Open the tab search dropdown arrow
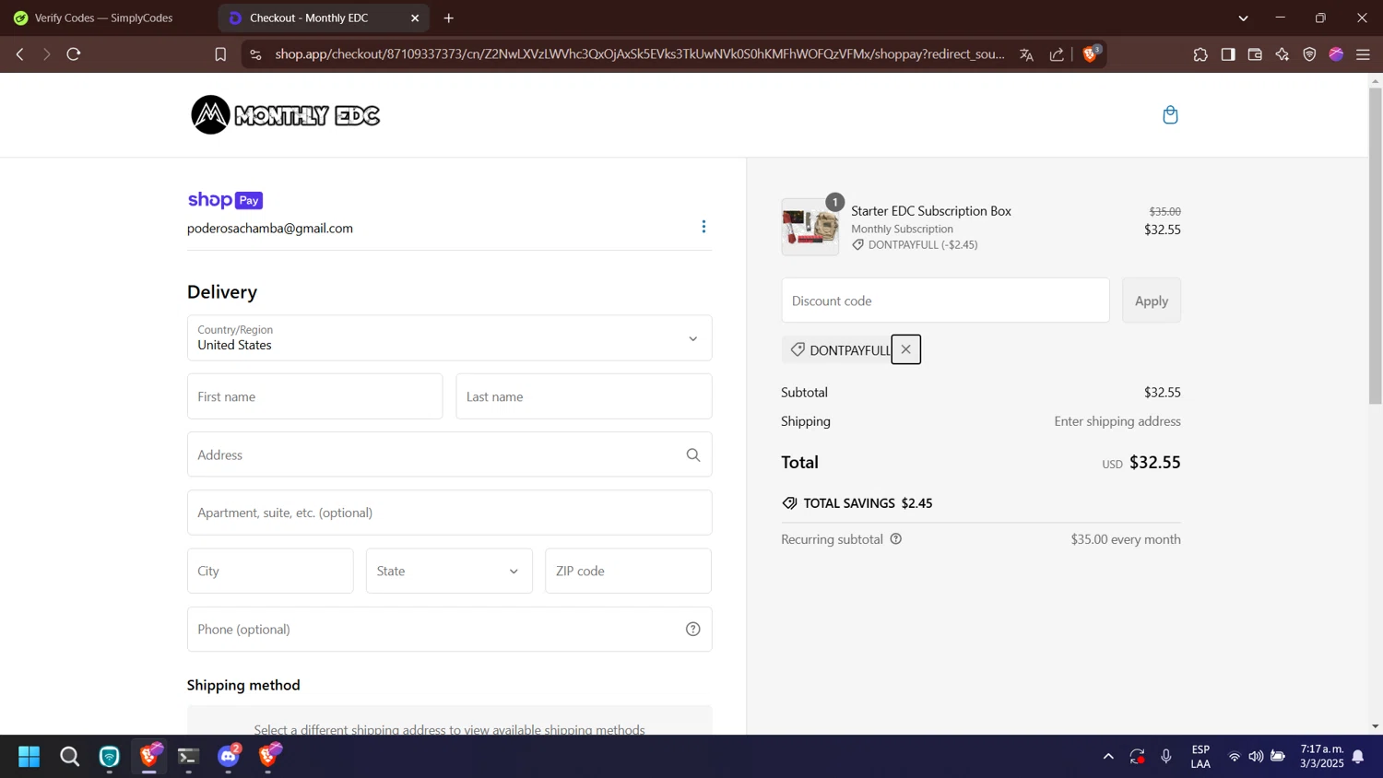The width and height of the screenshot is (1383, 778). click(x=1243, y=18)
